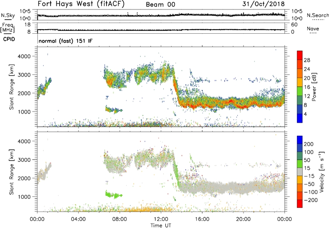Viewport: 329px width, 228px height.
Task: Click the '18' frequency axis value
Action: pyautogui.click(x=28, y=25)
